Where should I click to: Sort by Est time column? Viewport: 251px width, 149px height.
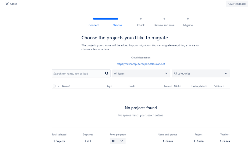[219, 86]
